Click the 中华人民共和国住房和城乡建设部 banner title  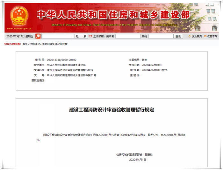[113, 14]
